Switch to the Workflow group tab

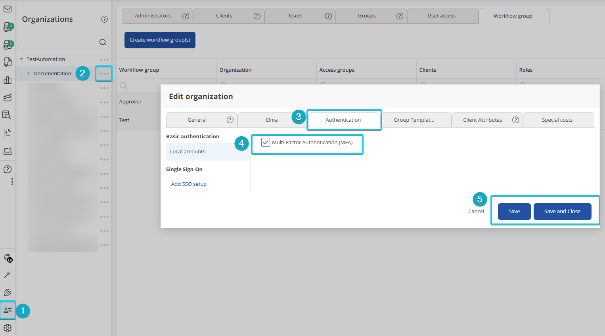[514, 16]
